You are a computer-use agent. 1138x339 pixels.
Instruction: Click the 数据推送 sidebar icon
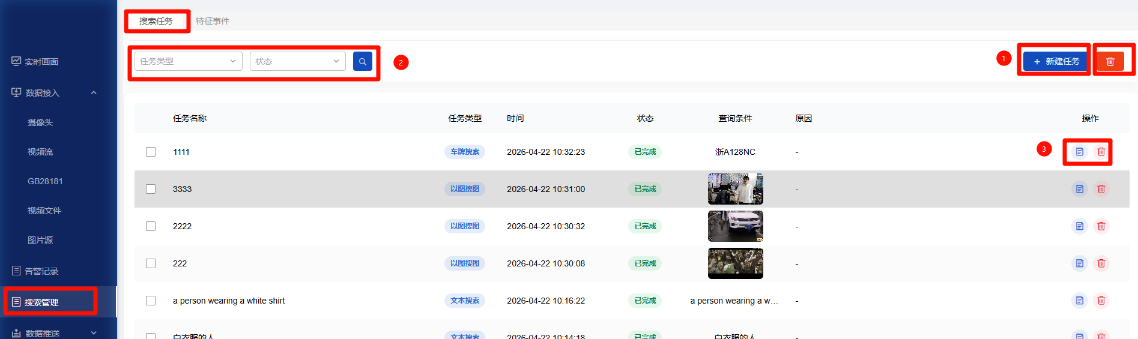click(x=16, y=333)
